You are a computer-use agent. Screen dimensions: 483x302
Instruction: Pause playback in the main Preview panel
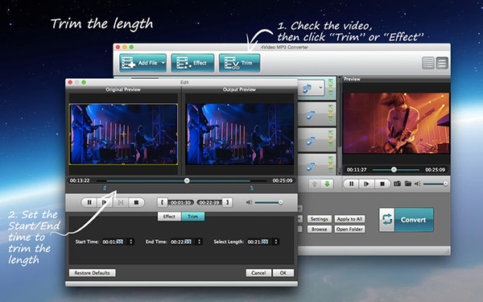point(351,184)
